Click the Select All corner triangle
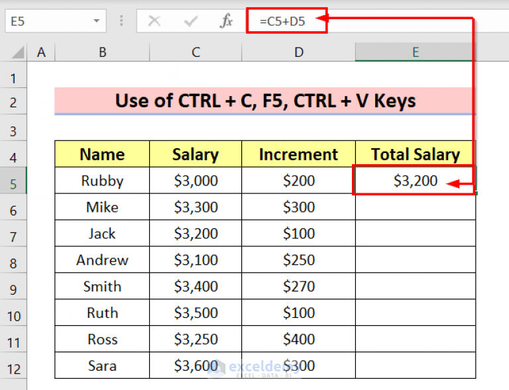The width and height of the screenshot is (509, 390). coord(18,52)
